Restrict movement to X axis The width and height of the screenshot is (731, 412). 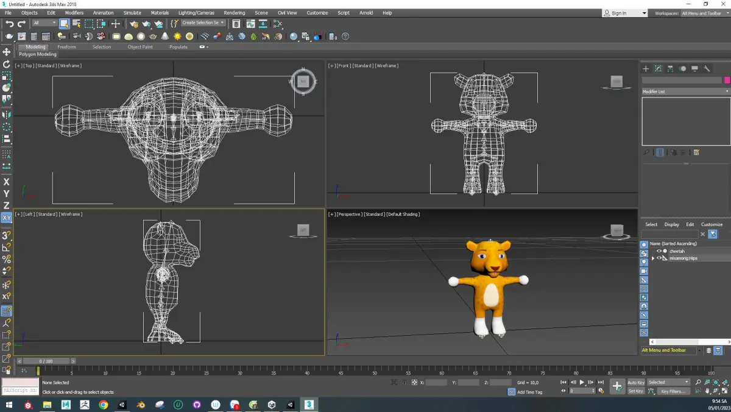click(x=7, y=182)
